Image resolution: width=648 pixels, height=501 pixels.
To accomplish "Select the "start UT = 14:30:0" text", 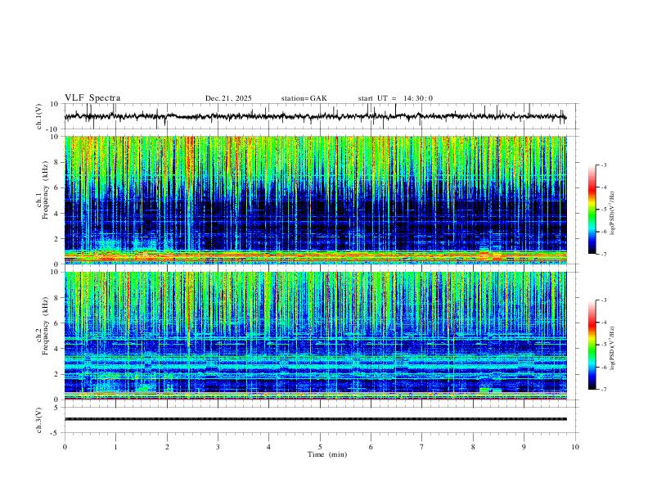I will click(x=395, y=98).
